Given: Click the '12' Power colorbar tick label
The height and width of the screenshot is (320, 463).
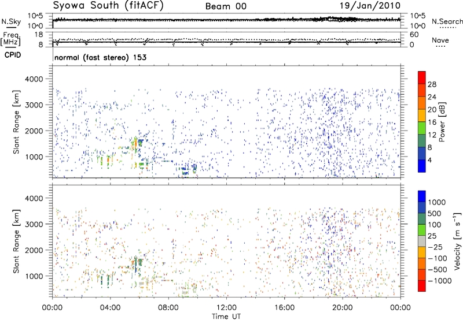Looking at the screenshot, I should click(x=432, y=135).
